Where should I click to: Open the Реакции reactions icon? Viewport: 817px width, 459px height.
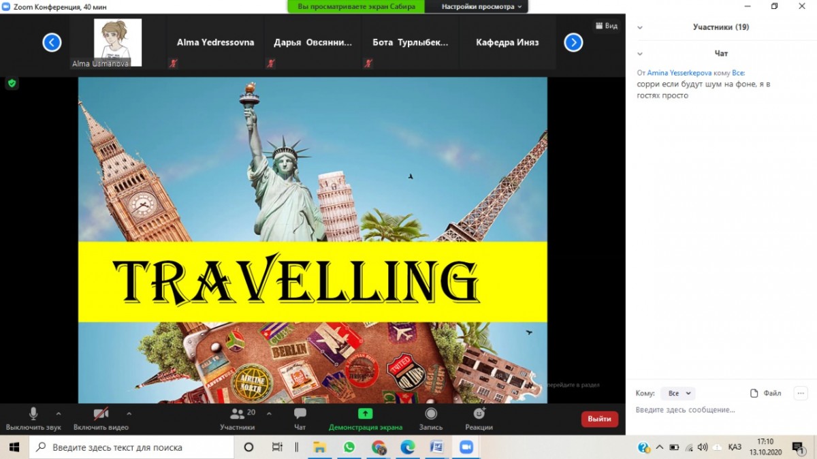pyautogui.click(x=479, y=413)
